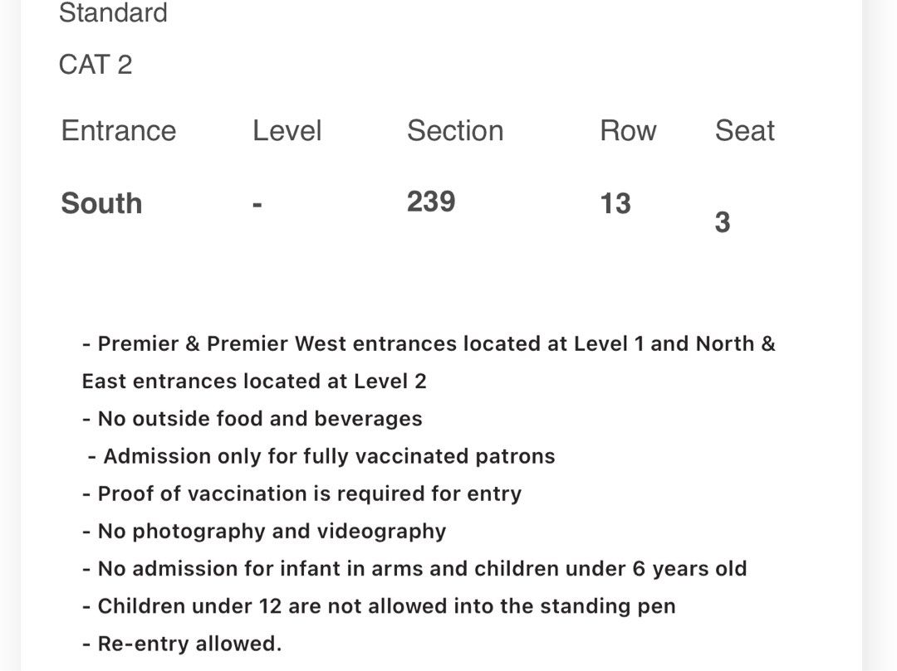
Task: Click the Entrance column header
Action: coord(119,130)
